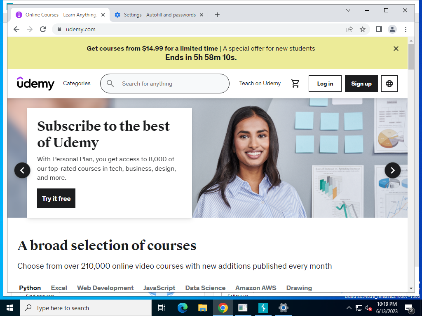Click the network tray icon
422x316 pixels.
tap(359, 308)
